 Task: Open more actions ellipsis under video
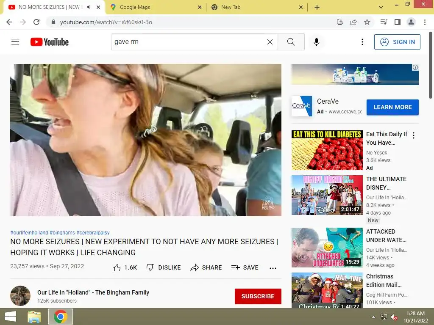(273, 268)
